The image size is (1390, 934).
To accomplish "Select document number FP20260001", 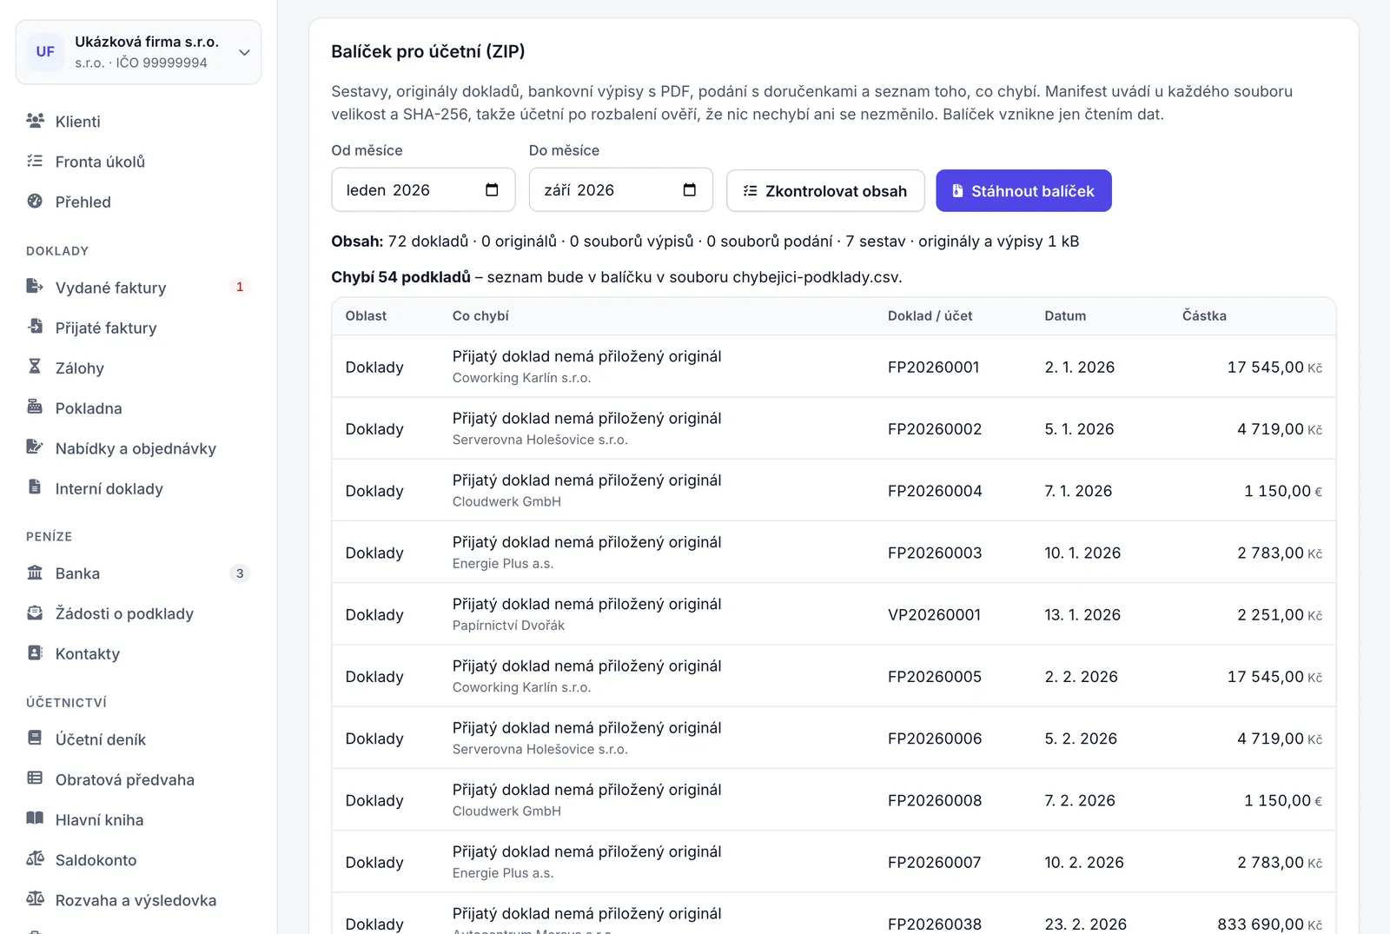I will pos(933,368).
